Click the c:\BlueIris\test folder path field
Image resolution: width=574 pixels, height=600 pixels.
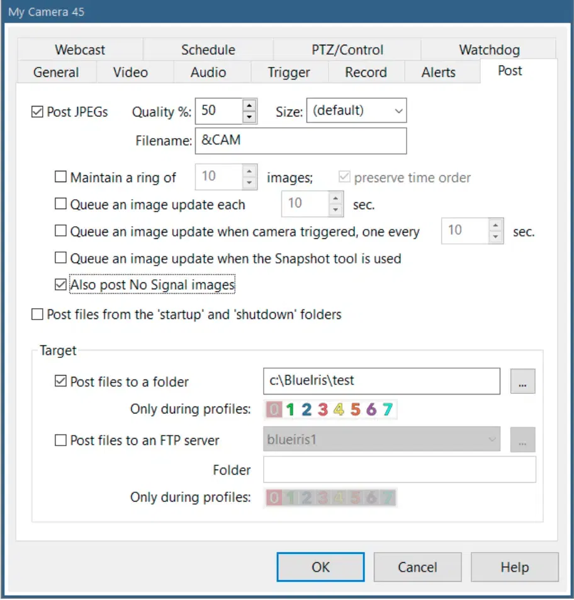tap(381, 381)
